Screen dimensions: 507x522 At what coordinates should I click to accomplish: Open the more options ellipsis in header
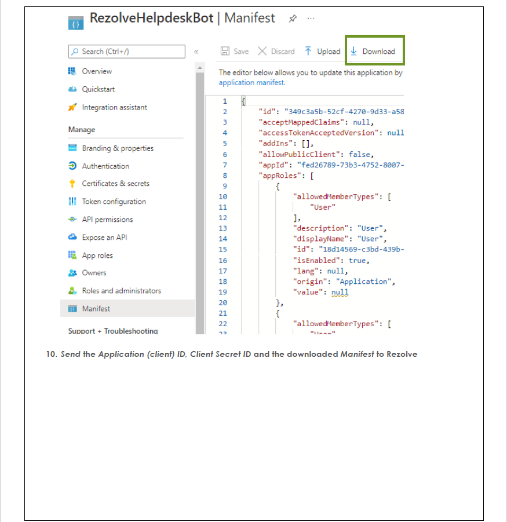tap(311, 19)
